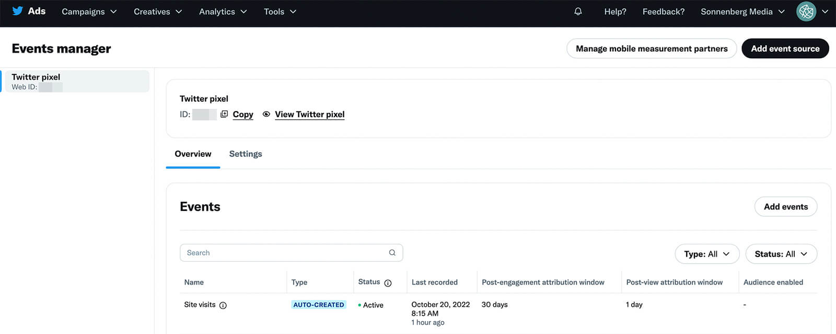Open the Feedback? link
The image size is (836, 334).
click(663, 11)
